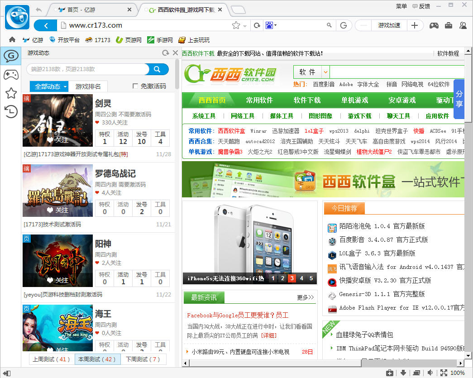Select the 上周测试 (41) tab
This screenshot has width=473, height=378.
coord(52,359)
